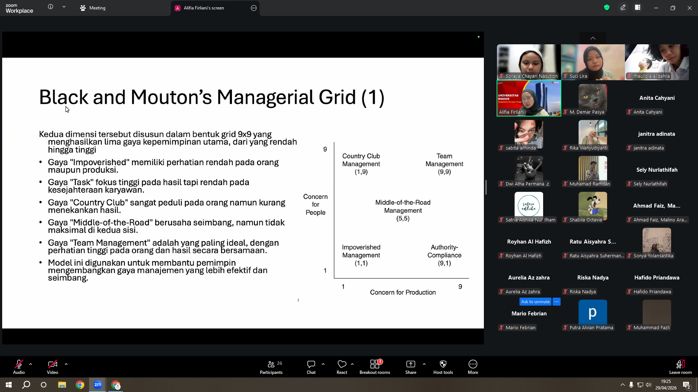
Task: Change the view layout icon
Action: coord(638,7)
